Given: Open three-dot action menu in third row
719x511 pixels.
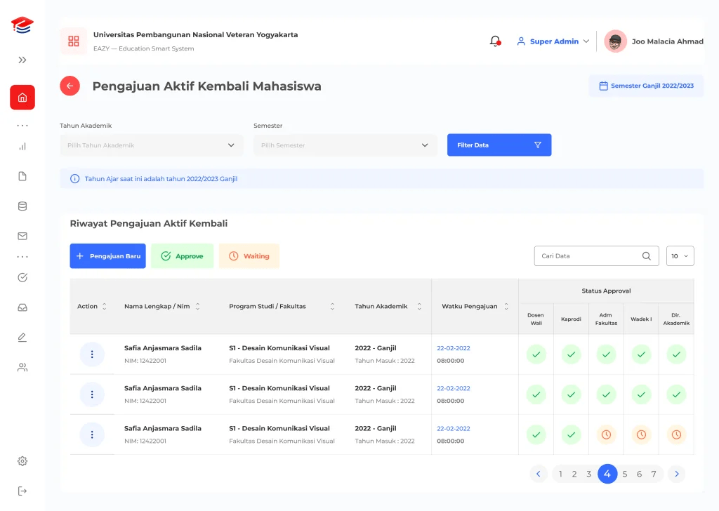Looking at the screenshot, I should (92, 434).
